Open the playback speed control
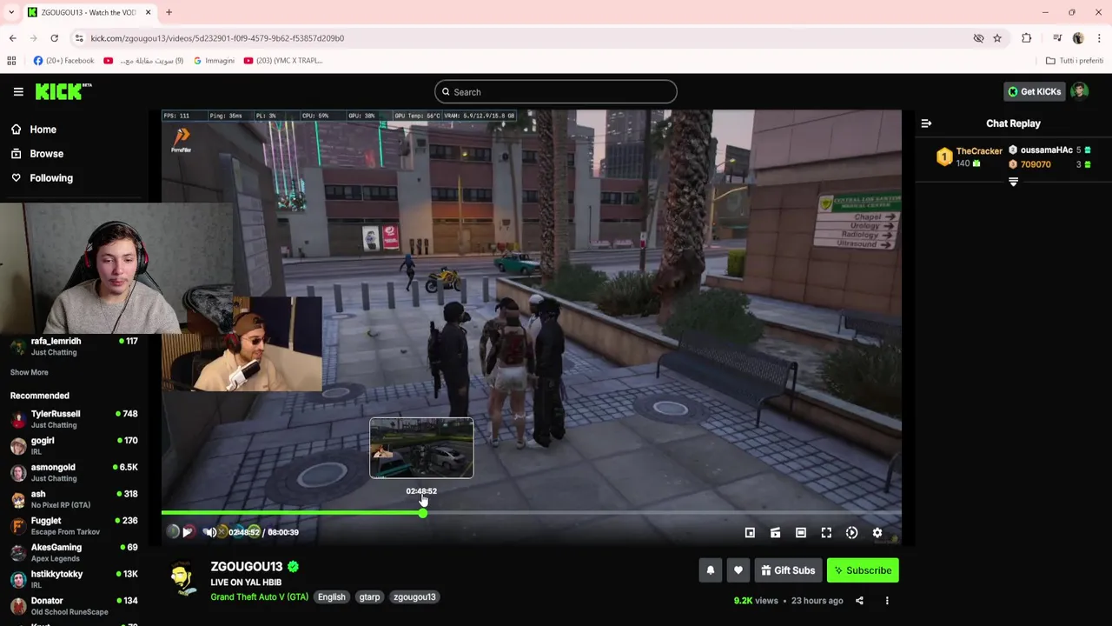Image resolution: width=1112 pixels, height=626 pixels. click(x=851, y=533)
